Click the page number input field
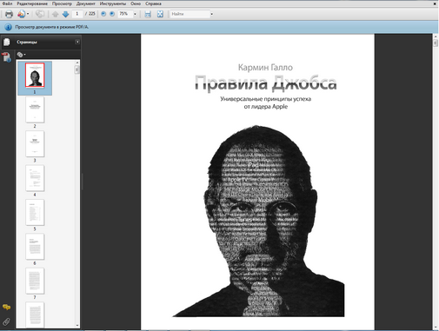Screen dimensions: 439x331 77,14
